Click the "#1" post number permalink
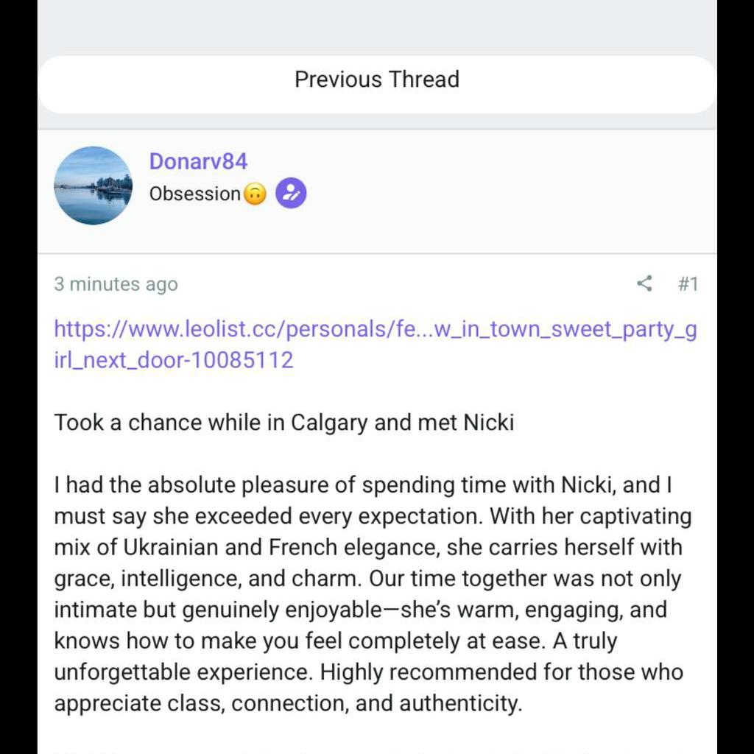This screenshot has width=754, height=754. tap(689, 283)
